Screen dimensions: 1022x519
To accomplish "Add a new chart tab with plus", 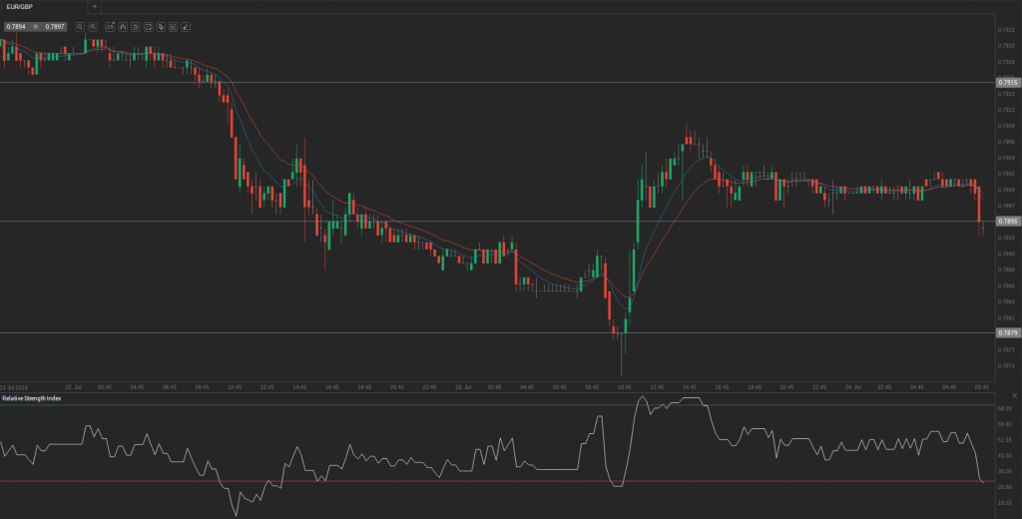I will tap(95, 6).
